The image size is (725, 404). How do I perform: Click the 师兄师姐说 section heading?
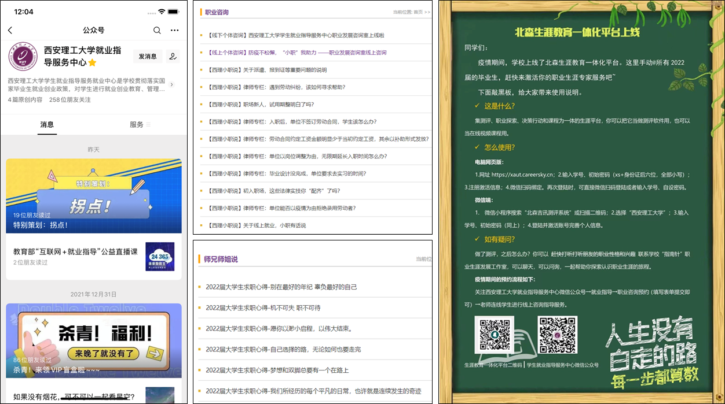pyautogui.click(x=221, y=260)
